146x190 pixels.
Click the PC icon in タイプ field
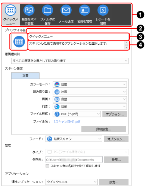coord(50,152)
